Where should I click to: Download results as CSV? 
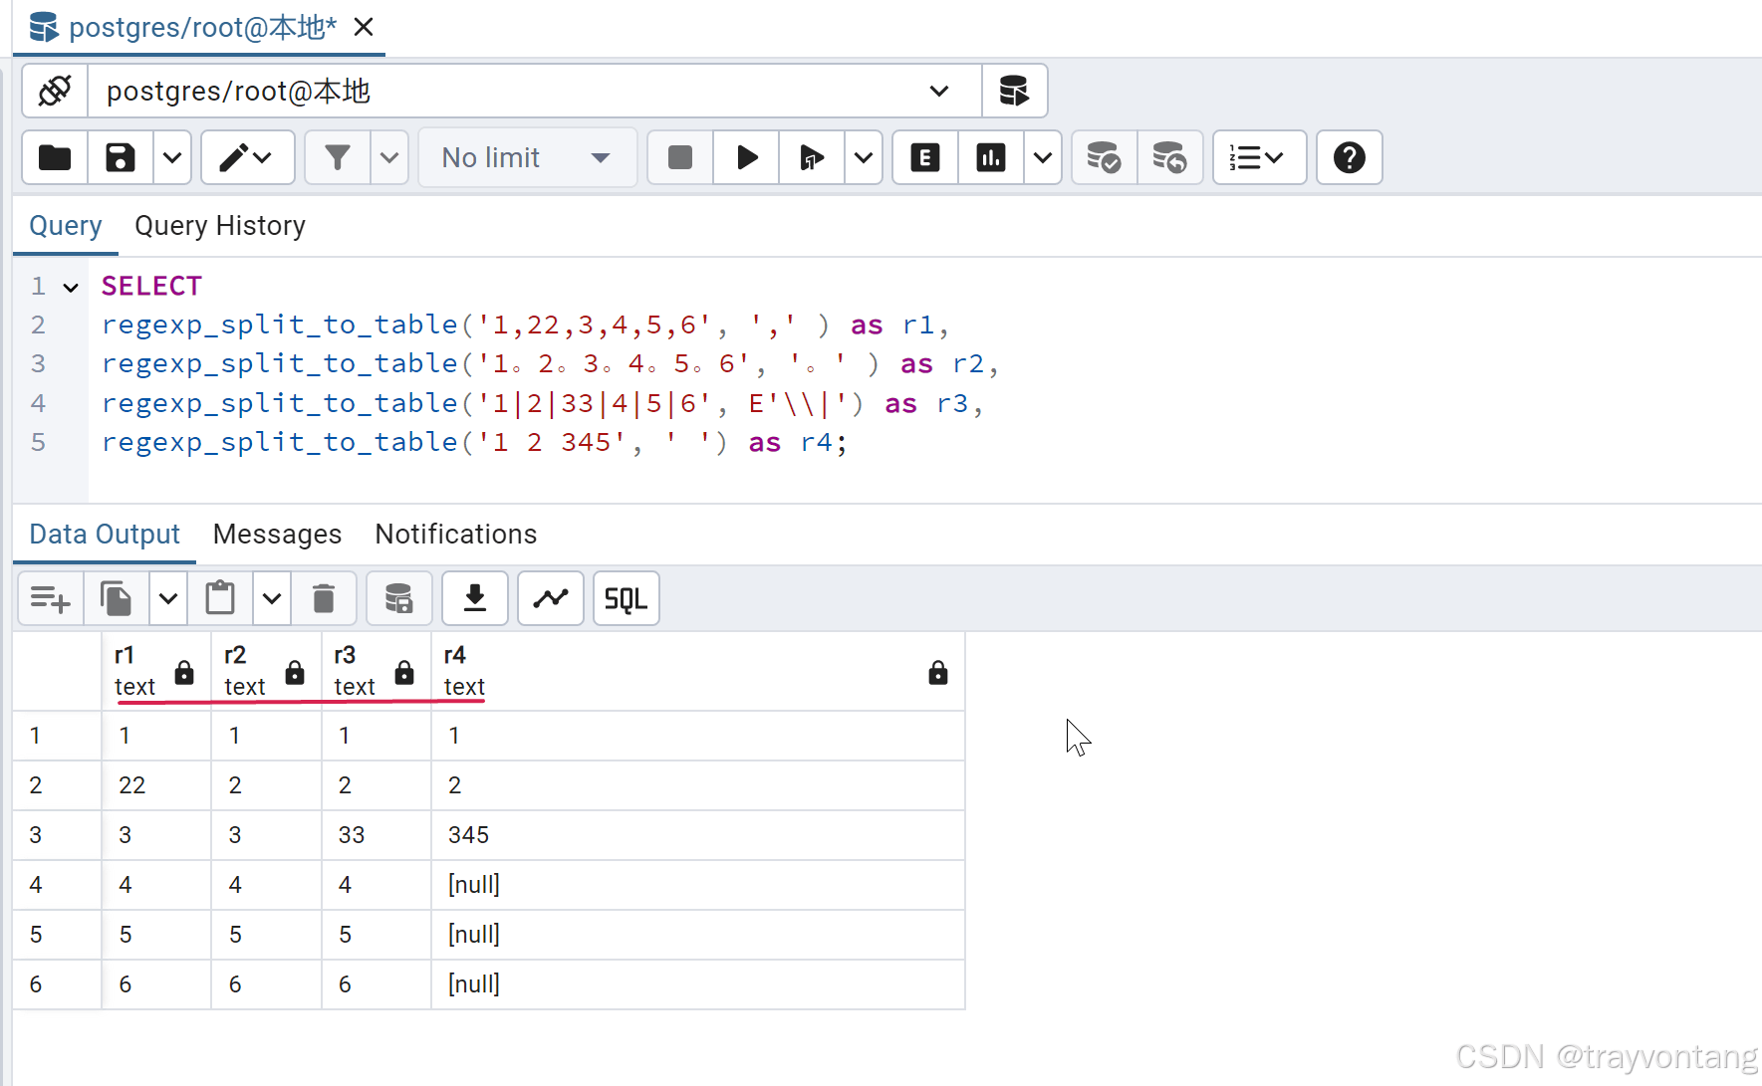pos(475,598)
